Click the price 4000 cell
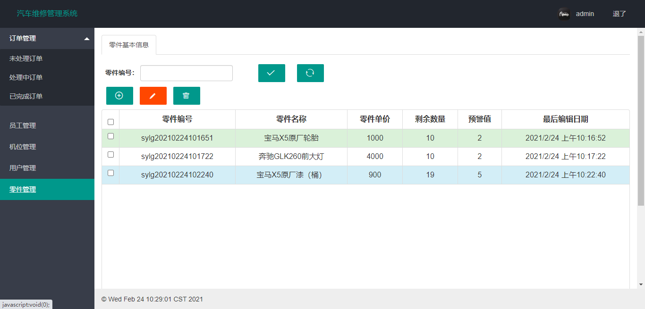 point(375,157)
